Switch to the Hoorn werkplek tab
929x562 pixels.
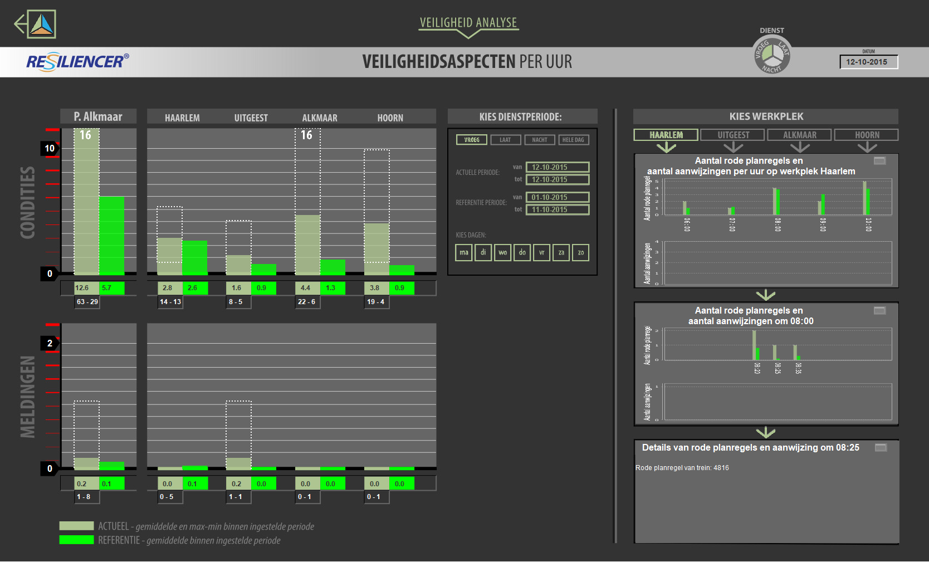[x=867, y=135]
